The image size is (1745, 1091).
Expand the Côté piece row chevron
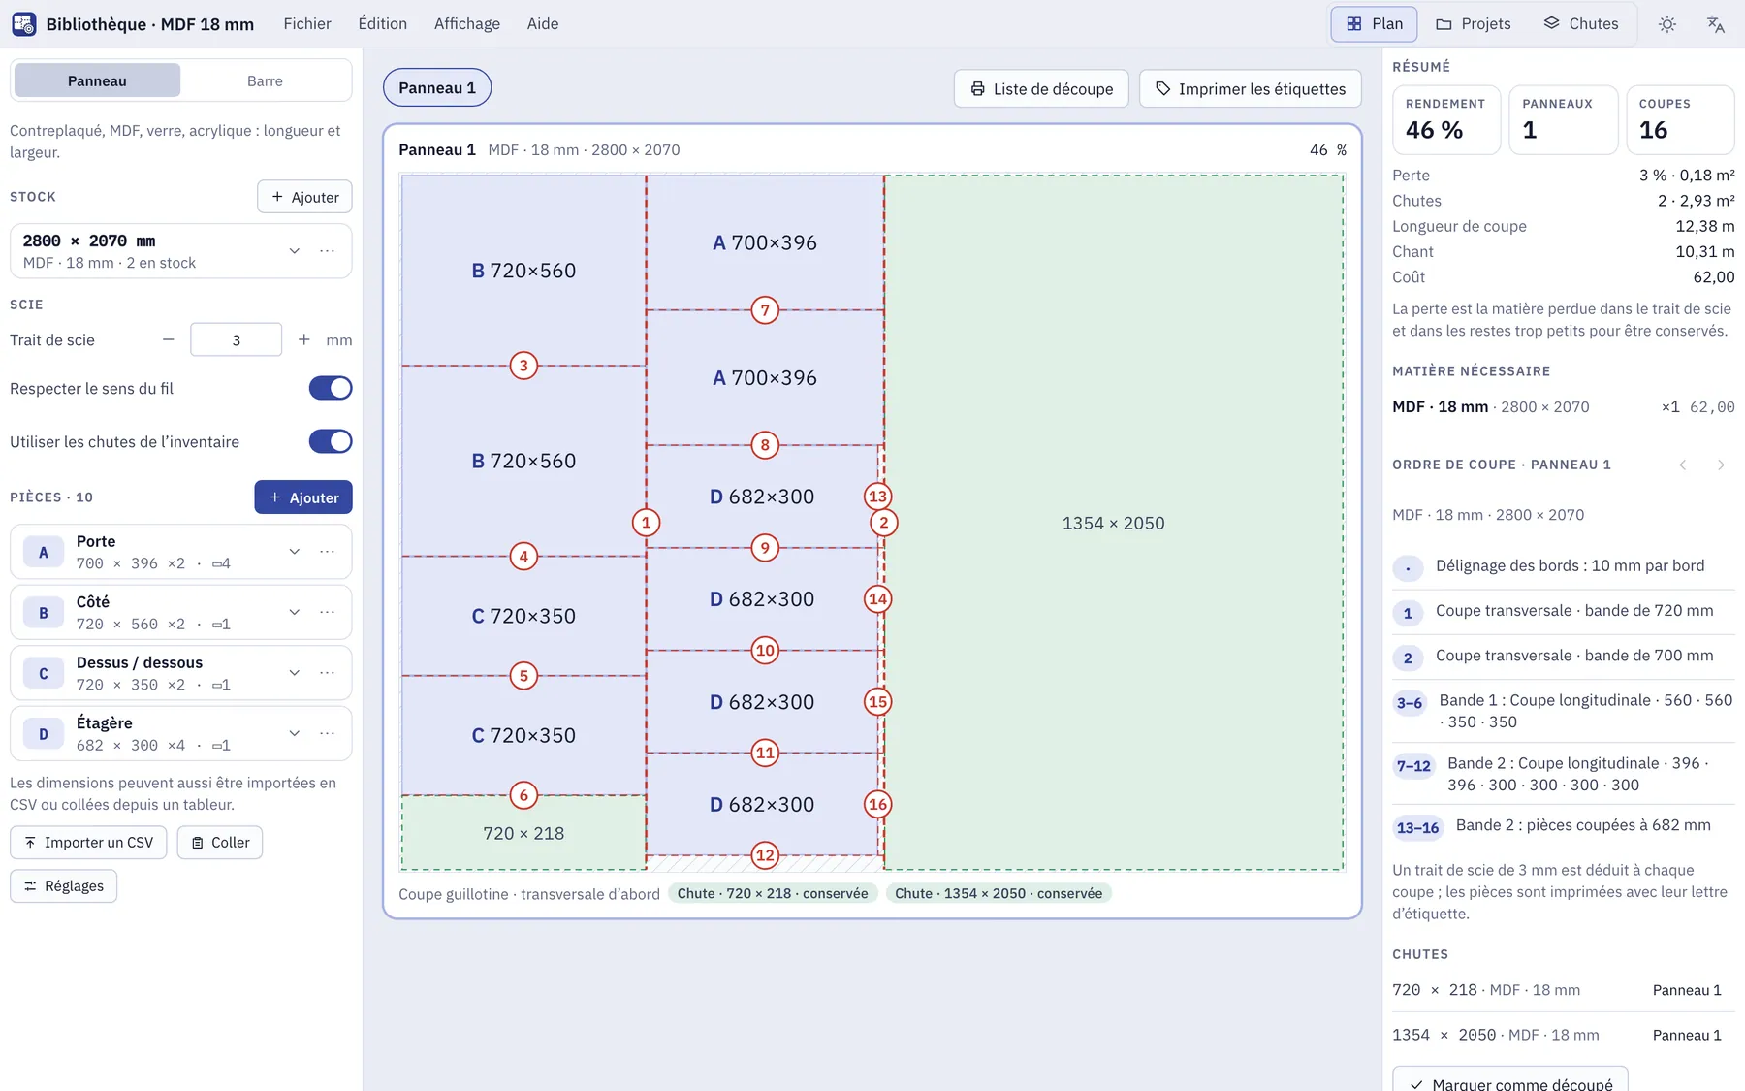[295, 612]
